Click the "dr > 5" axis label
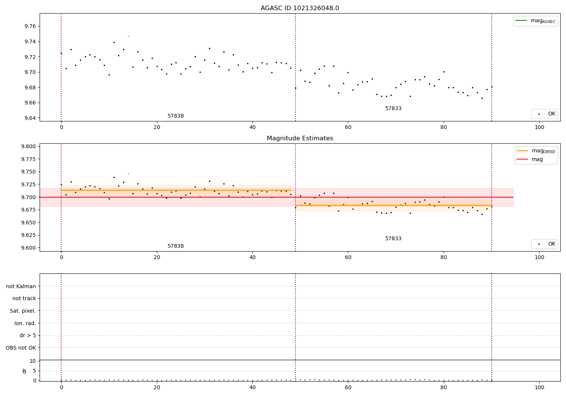The image size is (566, 396). pyautogui.click(x=28, y=335)
